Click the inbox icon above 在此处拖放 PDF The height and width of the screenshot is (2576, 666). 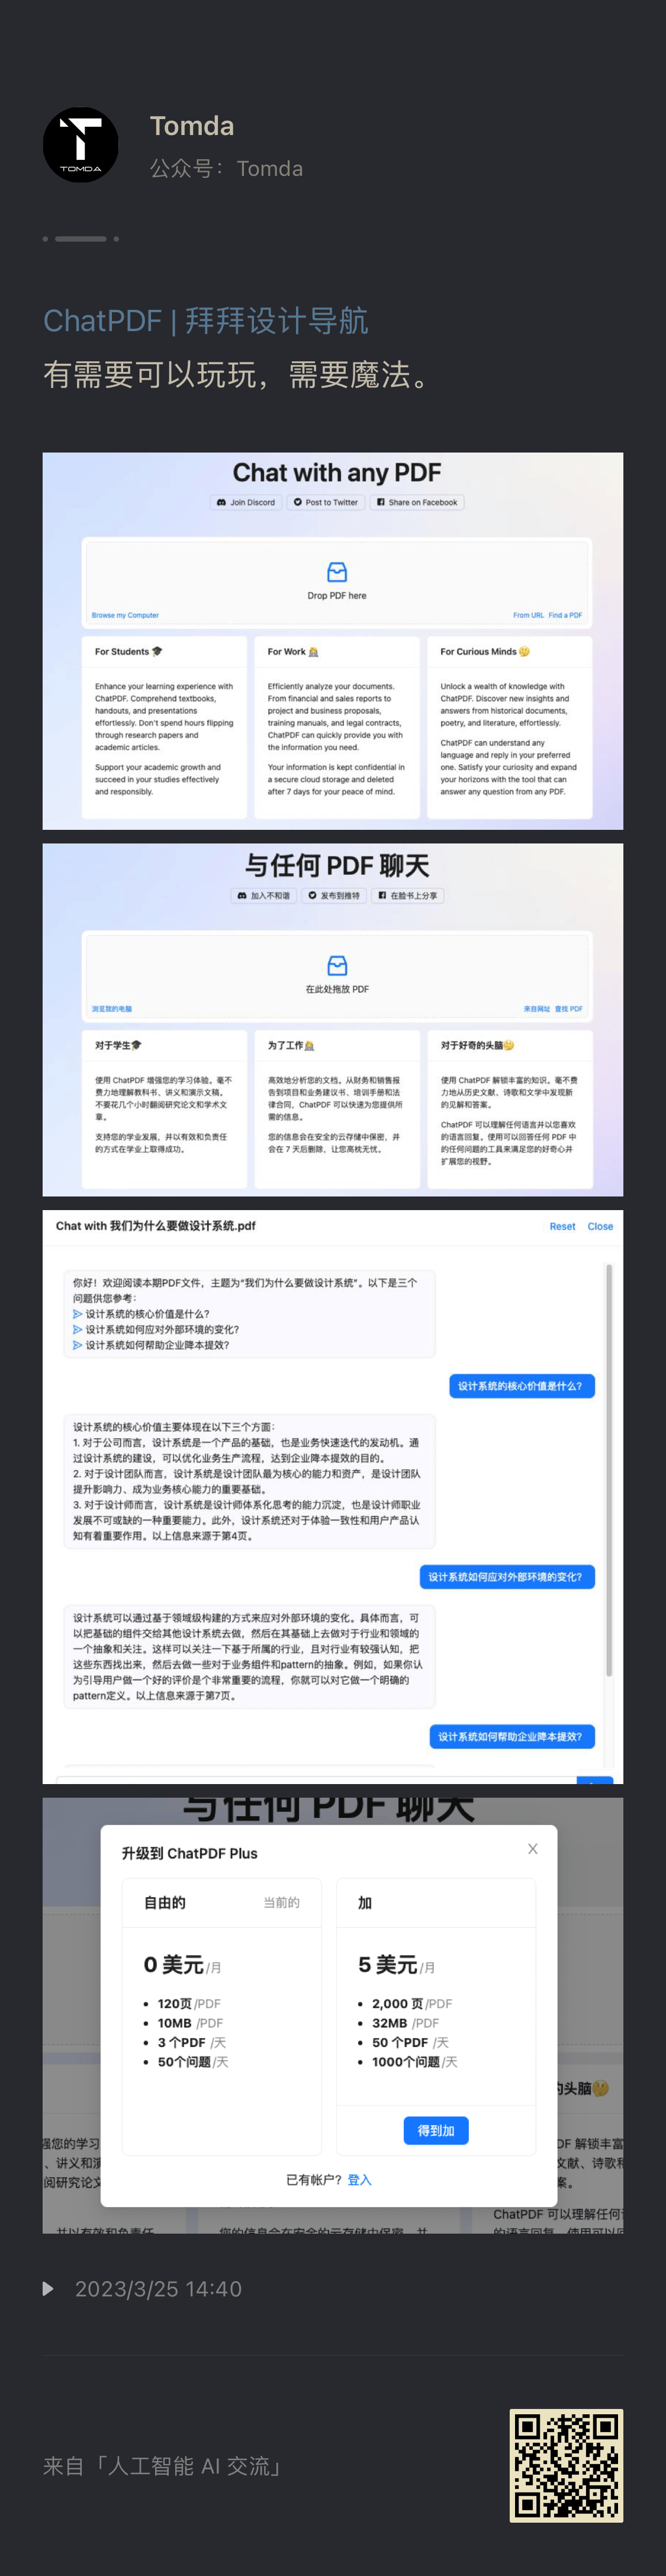click(337, 965)
